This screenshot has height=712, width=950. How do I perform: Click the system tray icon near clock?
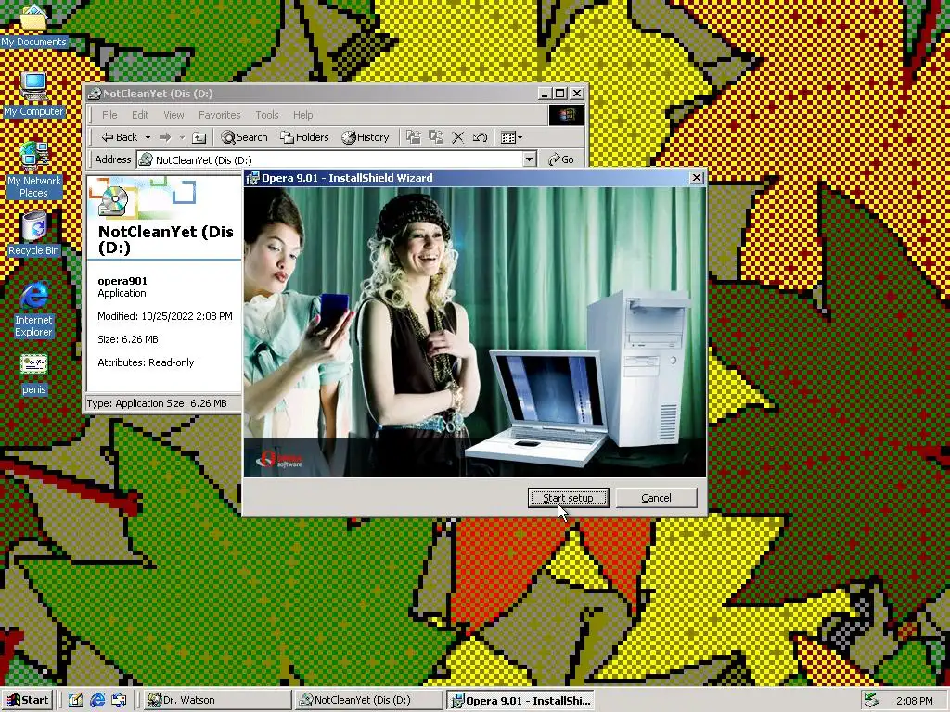click(871, 700)
